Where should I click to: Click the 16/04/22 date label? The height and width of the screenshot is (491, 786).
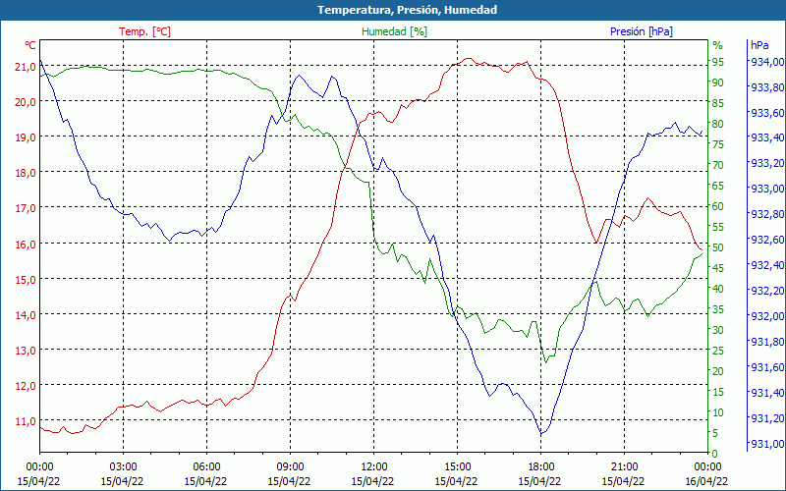pos(706,481)
